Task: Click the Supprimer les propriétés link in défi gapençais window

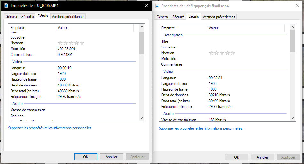Action: [200, 128]
